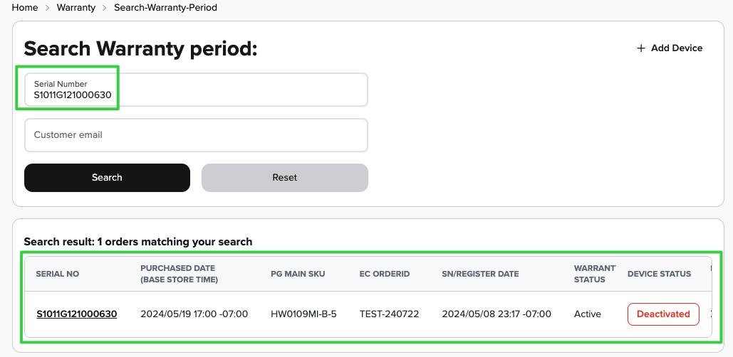733x357 pixels.
Task: Click the DEVICE STATUS column header
Action: point(659,274)
